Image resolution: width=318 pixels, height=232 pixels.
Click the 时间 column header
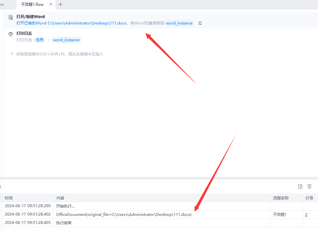click(9, 198)
